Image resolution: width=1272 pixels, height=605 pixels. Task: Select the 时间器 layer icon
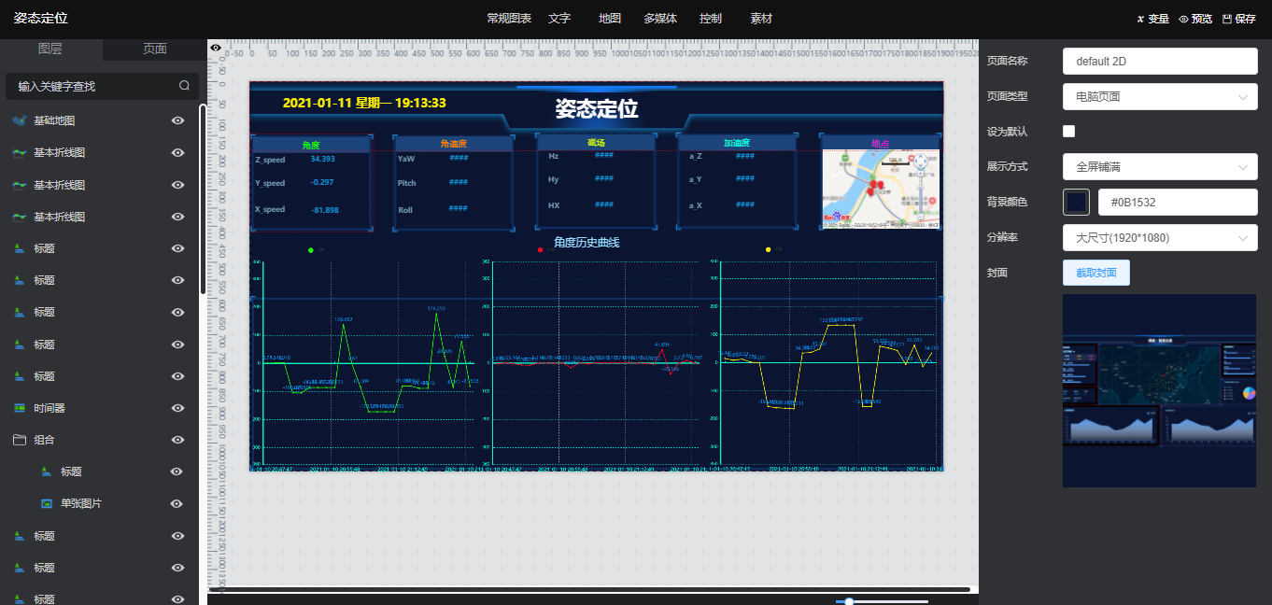19,408
